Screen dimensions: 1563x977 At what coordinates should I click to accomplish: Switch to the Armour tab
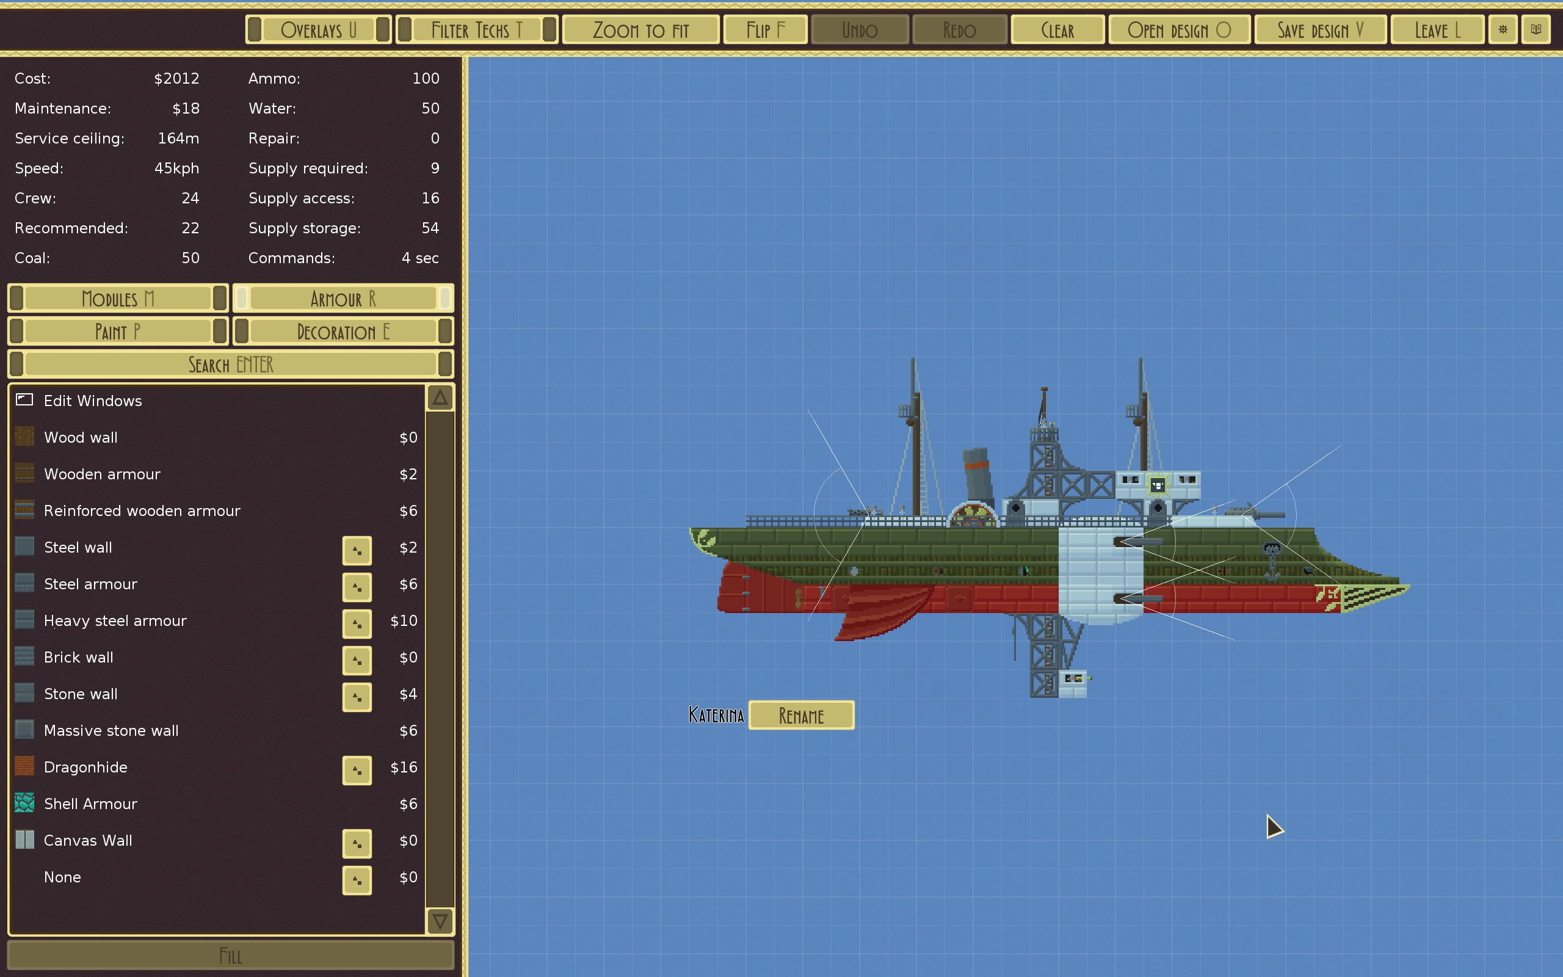pyautogui.click(x=343, y=299)
